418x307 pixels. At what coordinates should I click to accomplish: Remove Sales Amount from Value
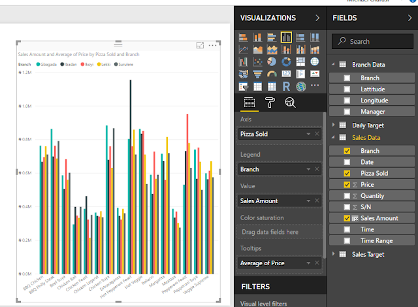pyautogui.click(x=317, y=201)
